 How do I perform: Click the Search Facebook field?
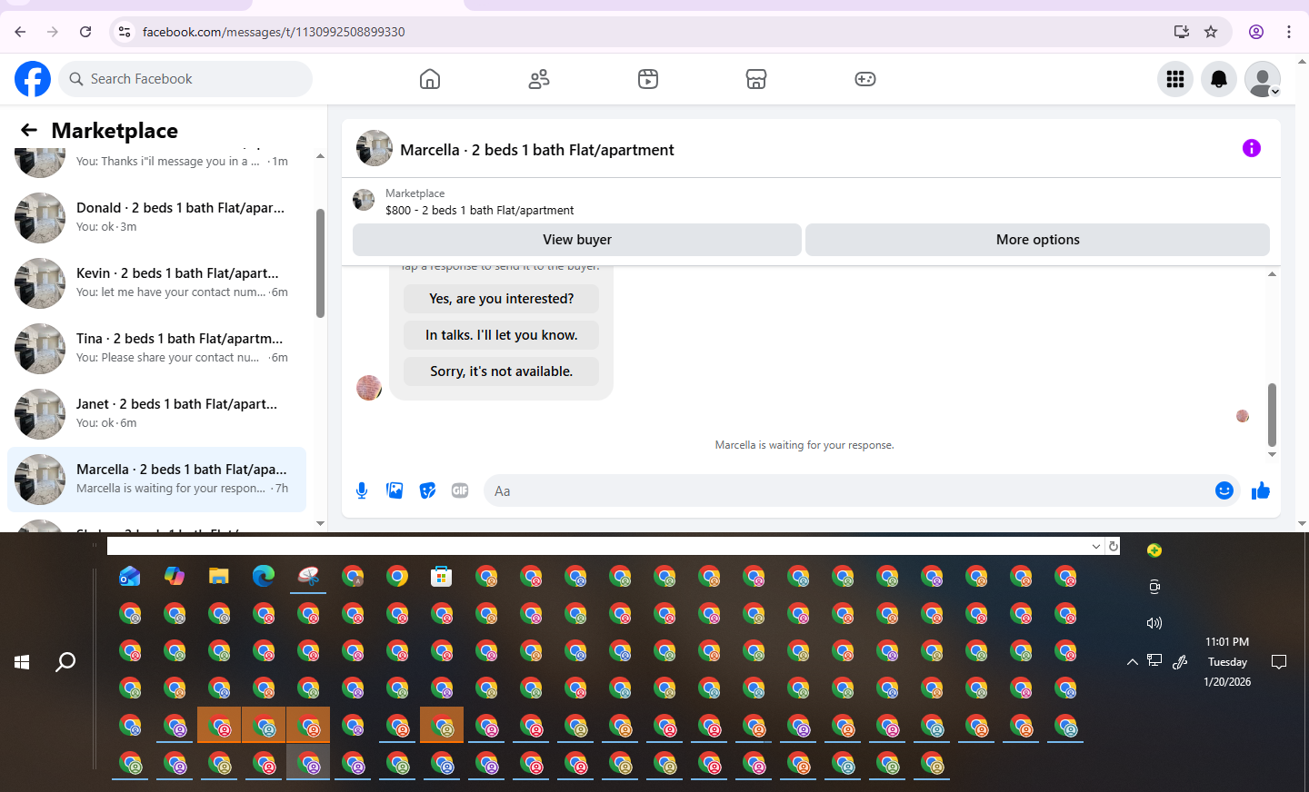pos(185,79)
